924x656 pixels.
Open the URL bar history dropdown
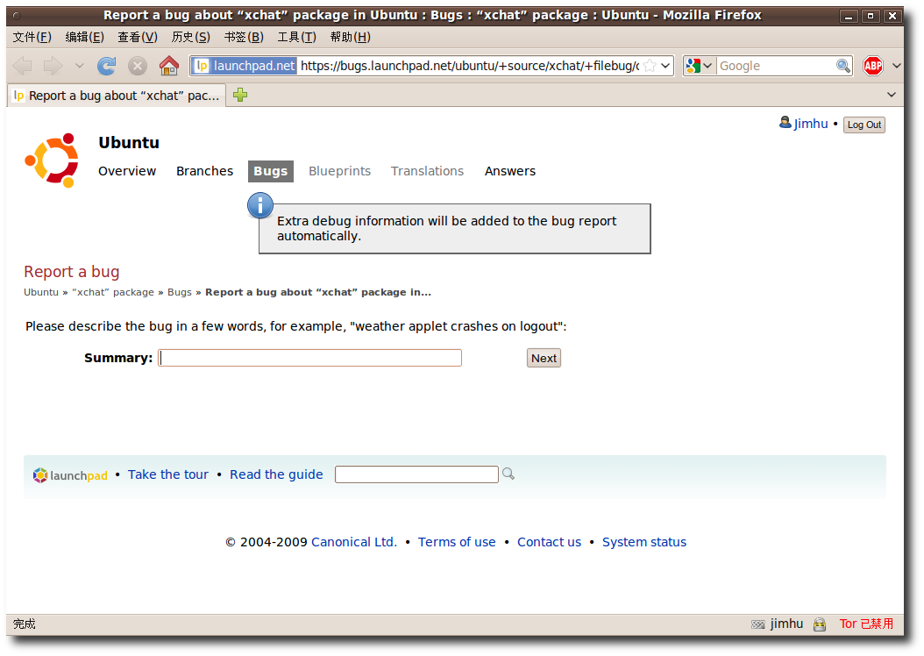(666, 66)
